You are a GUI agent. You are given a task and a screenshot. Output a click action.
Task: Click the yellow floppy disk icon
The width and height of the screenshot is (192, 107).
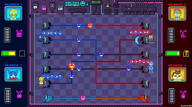pyautogui.click(x=186, y=53)
